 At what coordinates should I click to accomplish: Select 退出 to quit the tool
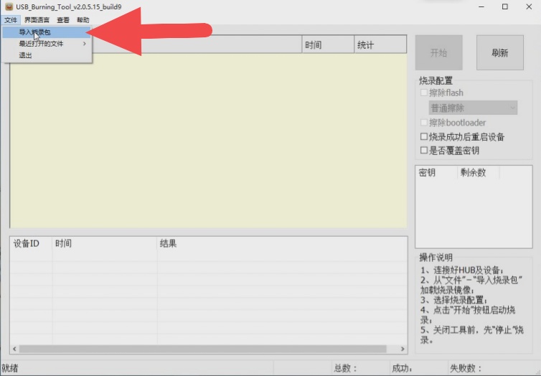pyautogui.click(x=47, y=55)
